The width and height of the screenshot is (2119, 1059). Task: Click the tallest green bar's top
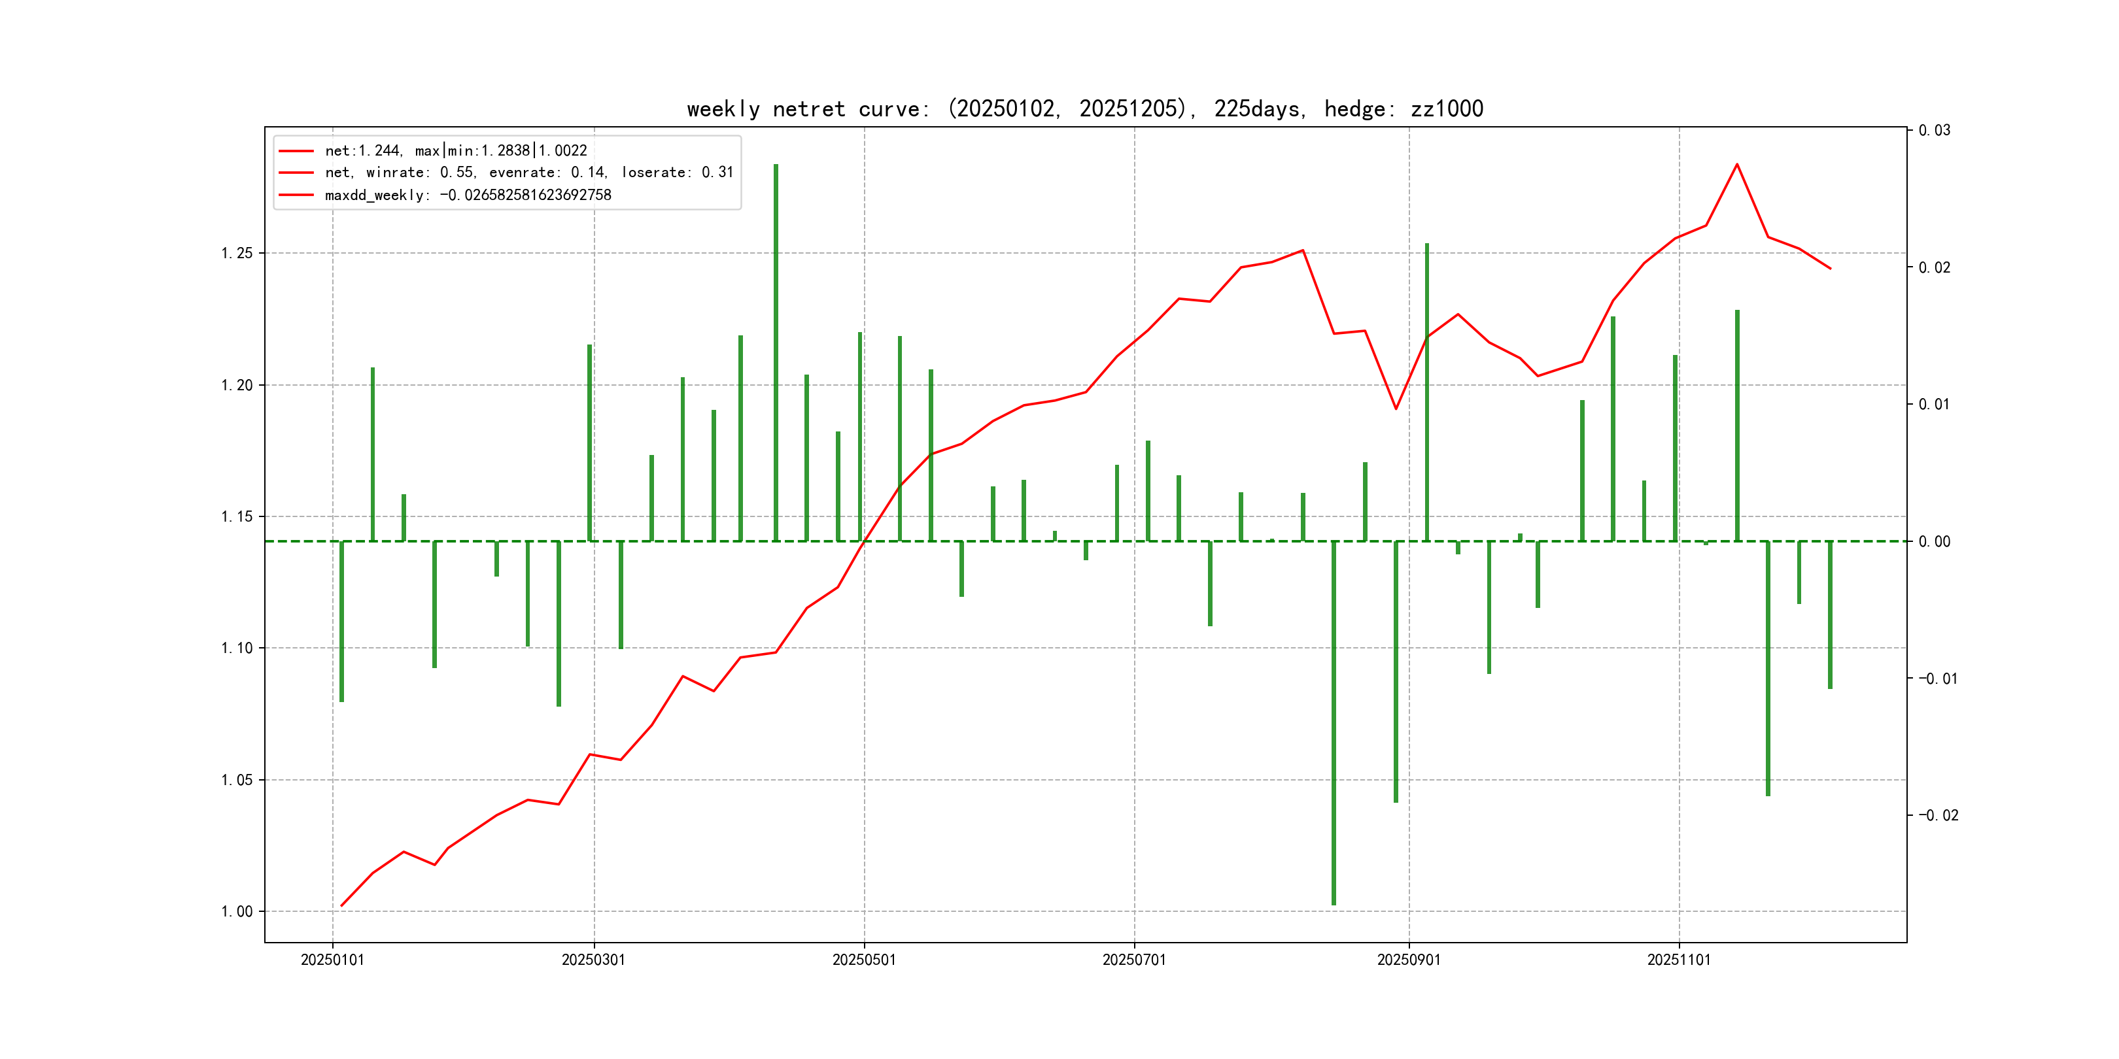(x=776, y=166)
